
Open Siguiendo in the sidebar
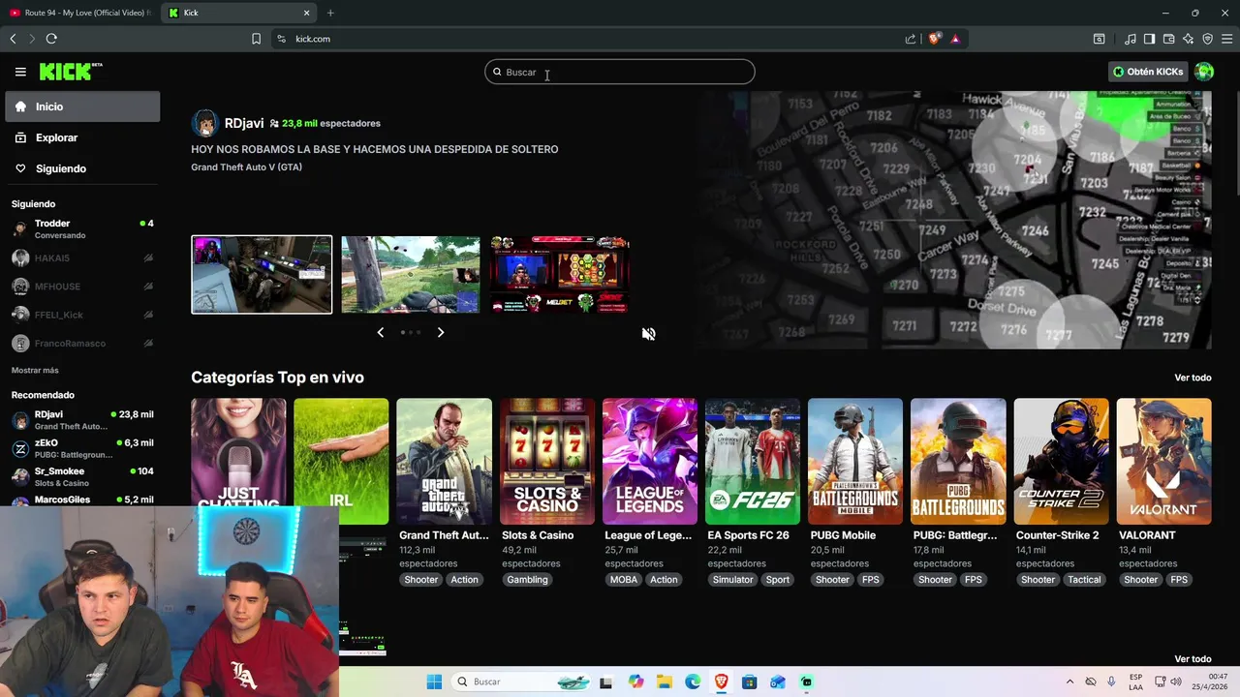click(x=82, y=168)
